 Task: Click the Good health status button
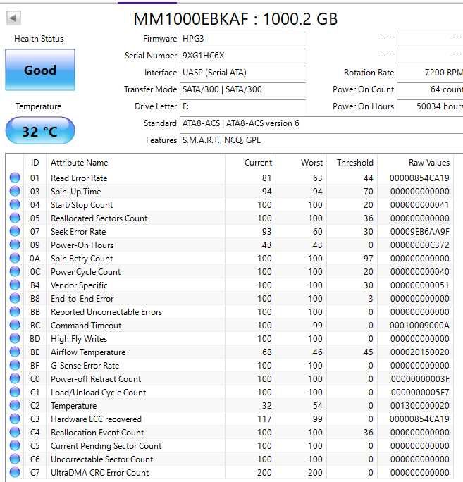pos(40,70)
